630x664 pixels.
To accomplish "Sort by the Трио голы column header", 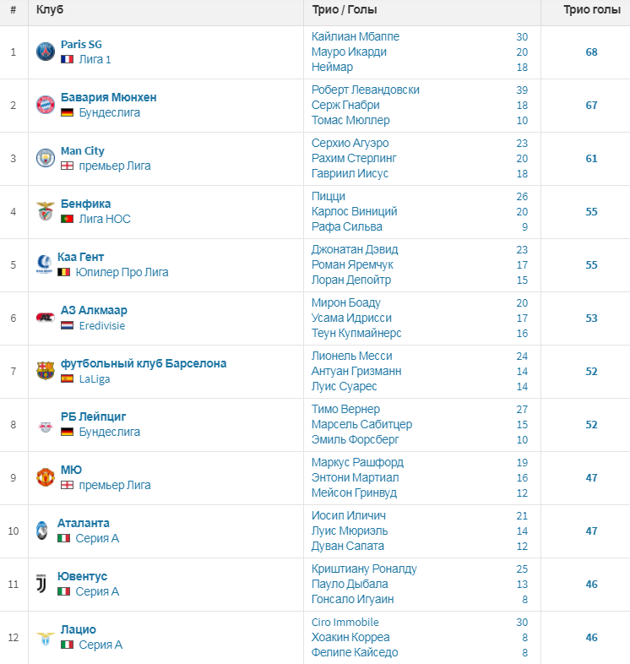I will click(592, 10).
